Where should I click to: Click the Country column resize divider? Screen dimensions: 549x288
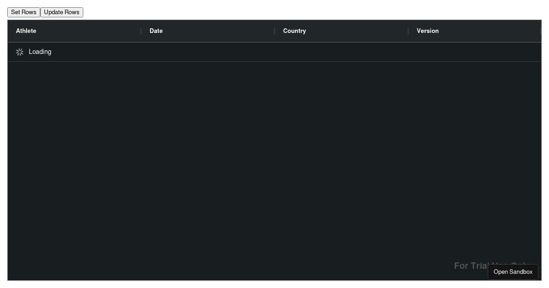click(408, 31)
